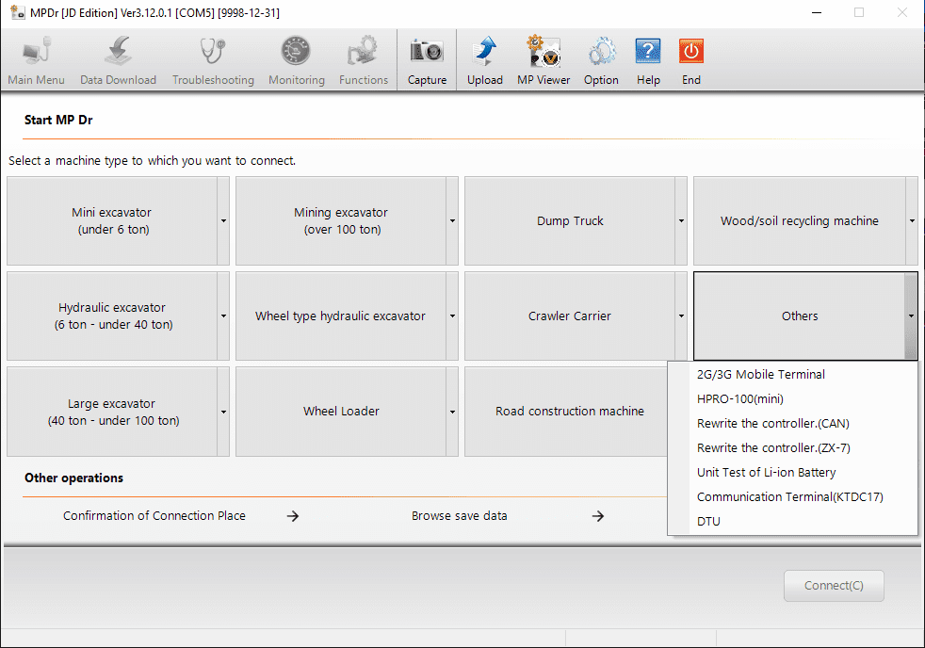Image resolution: width=925 pixels, height=648 pixels.
Task: Choose 2G/3G Mobile Terminal from the menu
Action: click(x=760, y=374)
